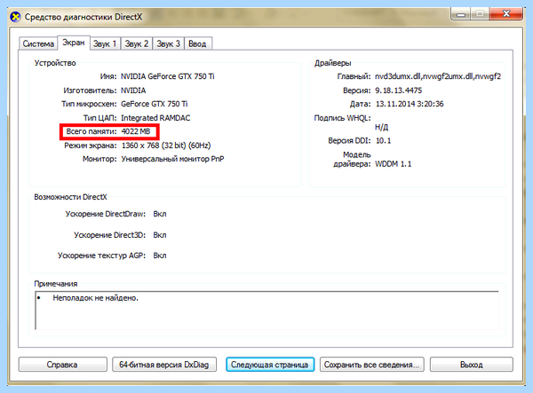
Task: Click driver date 13.11.2014 3:20:36
Action: (410, 104)
